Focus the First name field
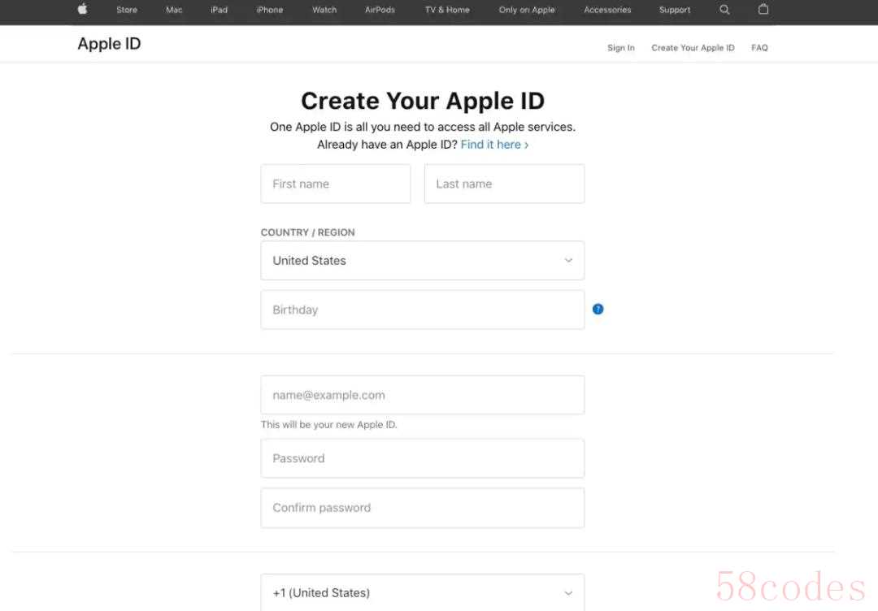 pyautogui.click(x=336, y=184)
